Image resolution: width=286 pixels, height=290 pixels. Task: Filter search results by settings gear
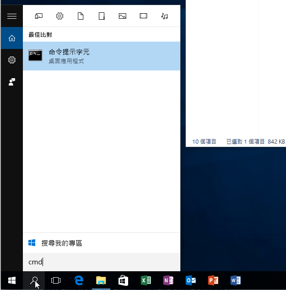[59, 16]
